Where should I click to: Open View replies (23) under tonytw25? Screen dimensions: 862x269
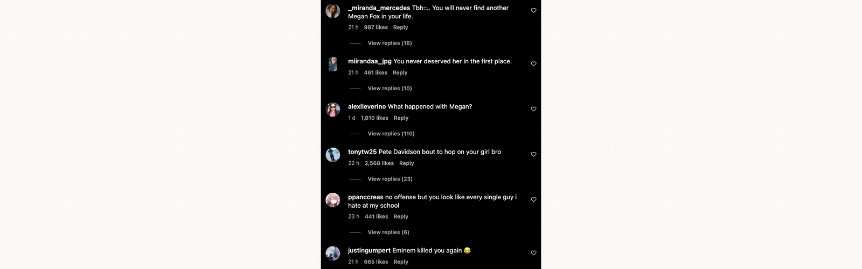pyautogui.click(x=390, y=179)
